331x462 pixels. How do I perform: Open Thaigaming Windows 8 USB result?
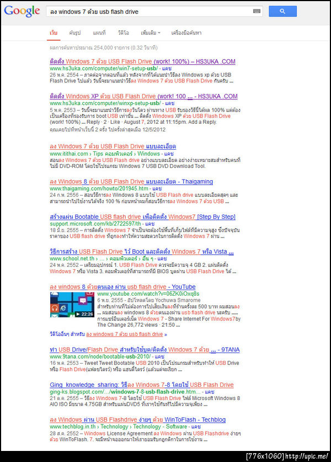click(131, 181)
